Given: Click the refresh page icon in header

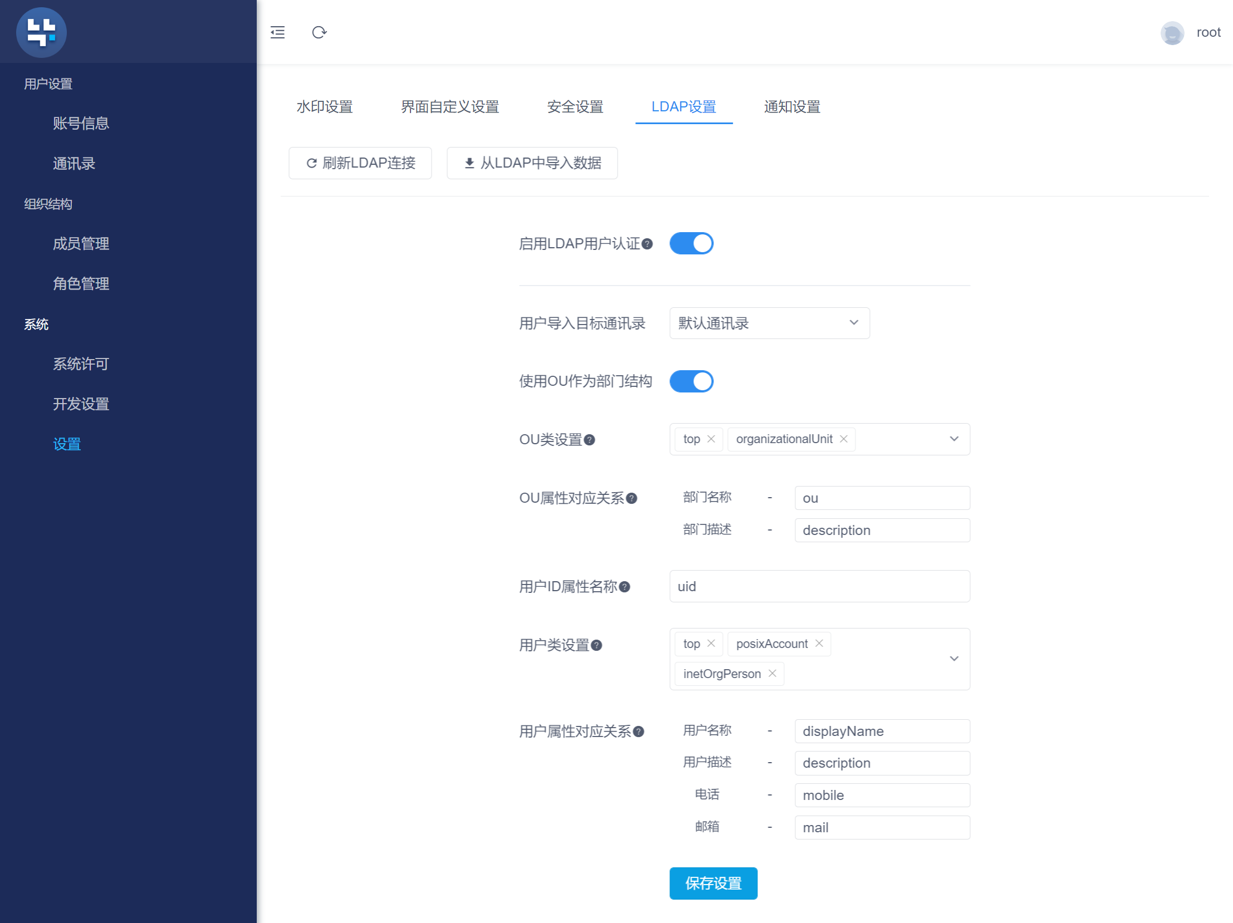Looking at the screenshot, I should (x=319, y=32).
